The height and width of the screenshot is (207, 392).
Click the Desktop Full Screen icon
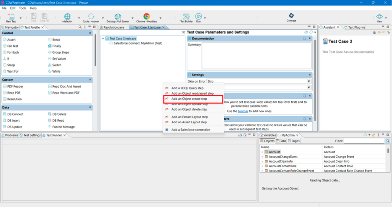coord(118,16)
